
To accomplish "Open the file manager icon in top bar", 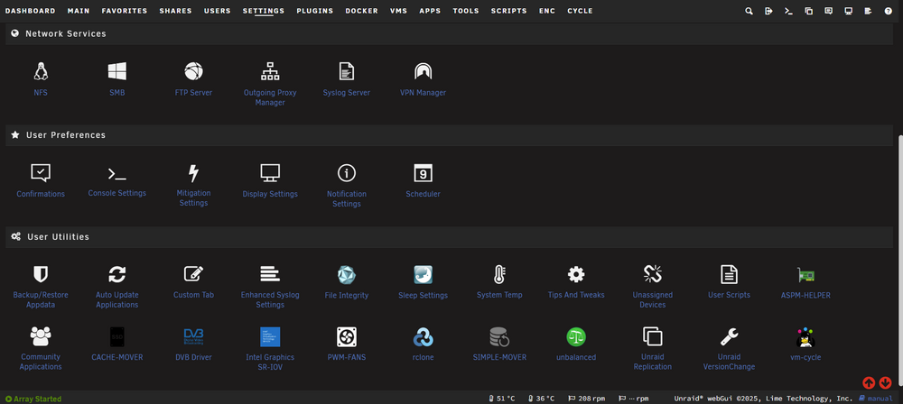I will point(808,11).
